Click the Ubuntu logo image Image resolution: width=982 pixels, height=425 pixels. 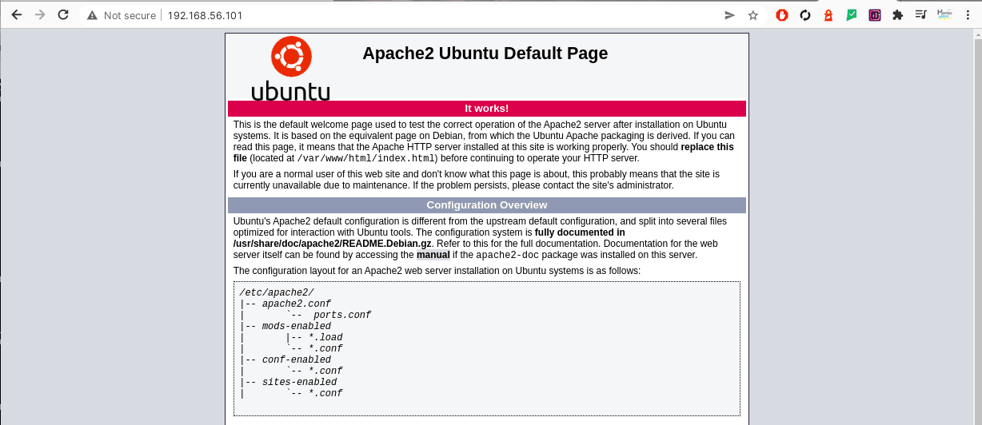click(x=290, y=69)
